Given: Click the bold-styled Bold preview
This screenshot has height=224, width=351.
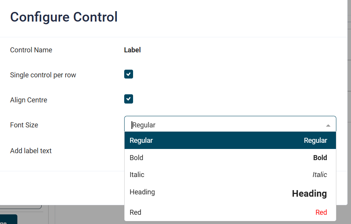Looking at the screenshot, I should 320,158.
